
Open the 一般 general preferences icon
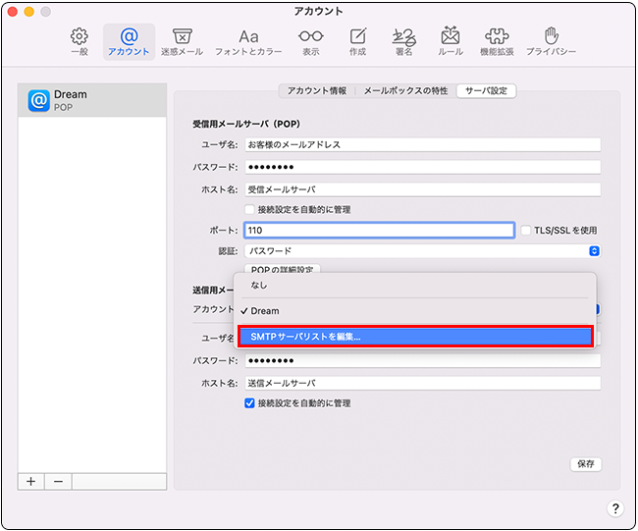pyautogui.click(x=80, y=41)
